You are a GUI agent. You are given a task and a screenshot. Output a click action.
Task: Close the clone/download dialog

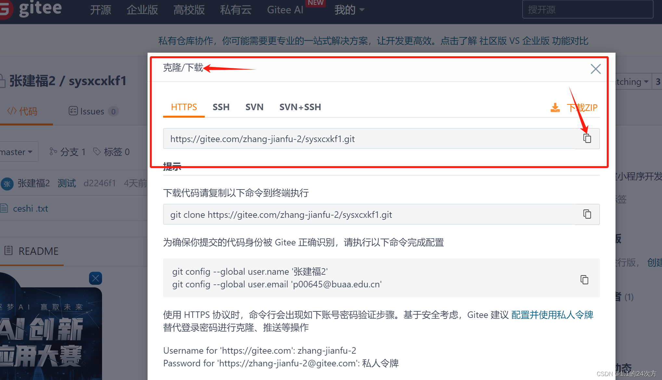595,69
